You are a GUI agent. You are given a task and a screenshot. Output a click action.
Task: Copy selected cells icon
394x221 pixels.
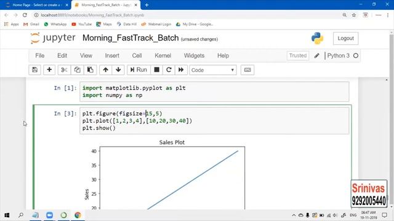77,70
